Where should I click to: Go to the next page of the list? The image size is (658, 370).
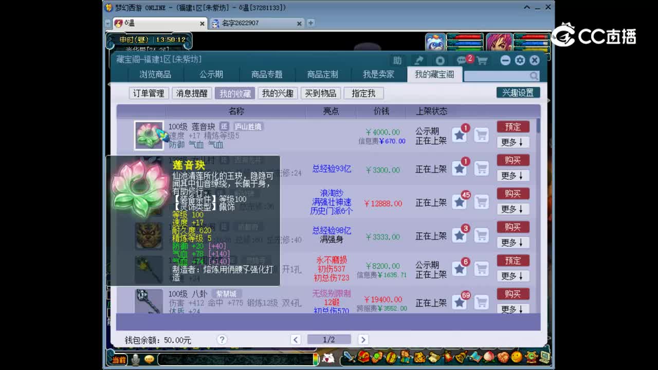363,340
